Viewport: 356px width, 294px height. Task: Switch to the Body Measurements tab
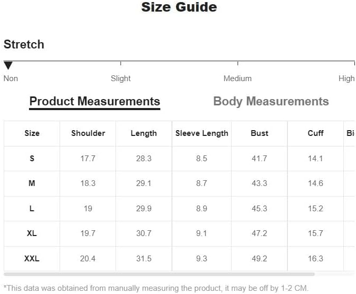coord(271,101)
